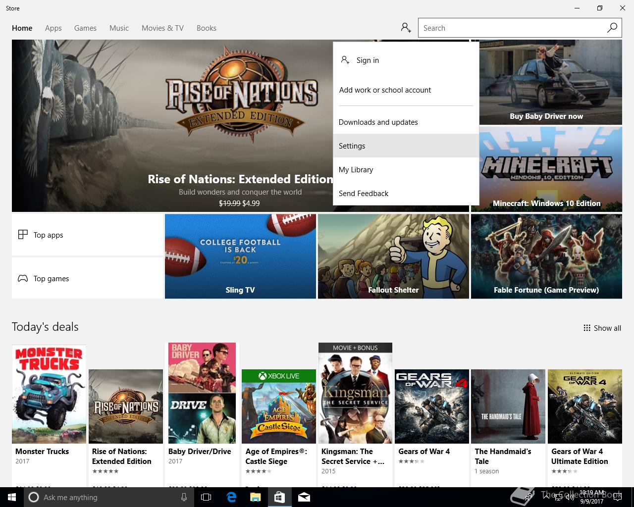Click the Top apps grid icon

click(23, 235)
